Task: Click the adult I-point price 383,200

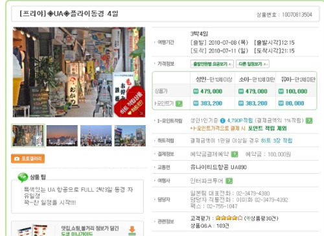Action: coord(211,103)
